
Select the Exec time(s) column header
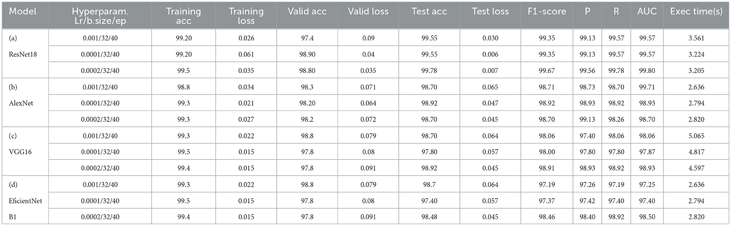(x=696, y=12)
